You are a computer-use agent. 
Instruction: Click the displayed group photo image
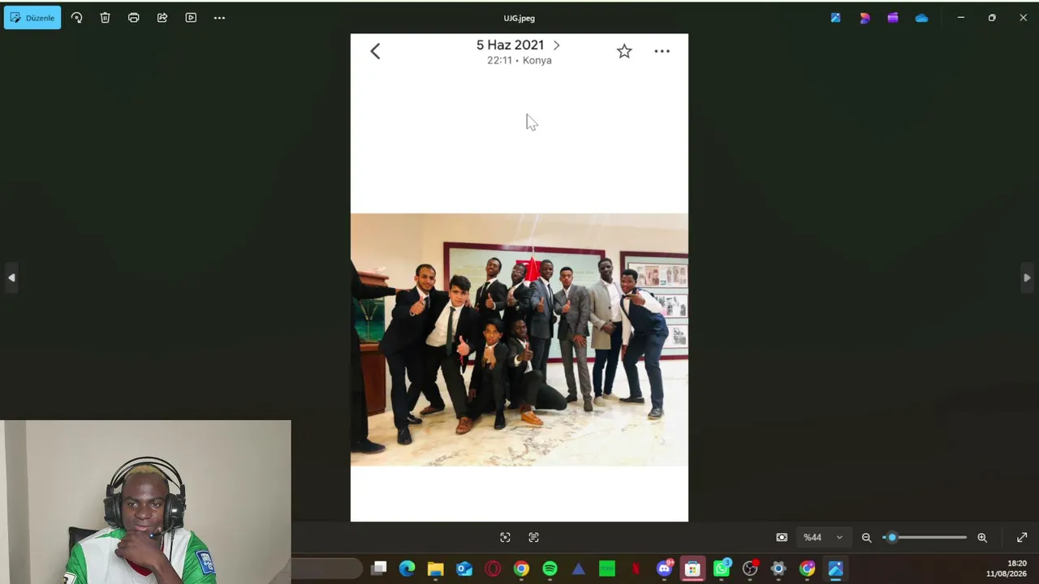(x=519, y=339)
